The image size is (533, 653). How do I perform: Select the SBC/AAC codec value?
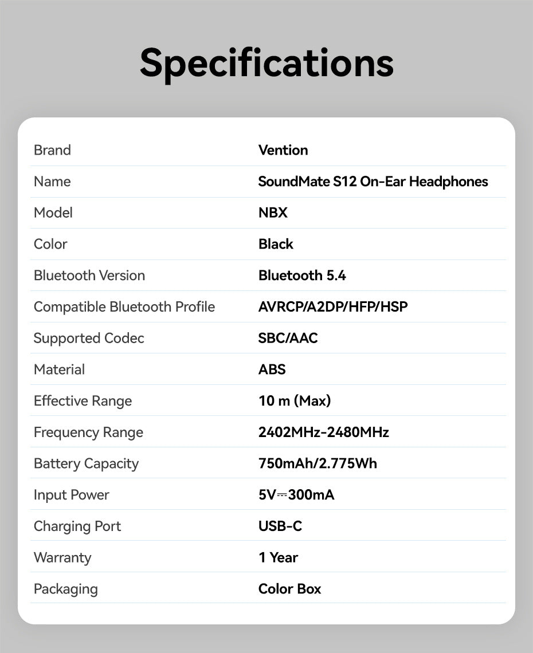(x=288, y=338)
